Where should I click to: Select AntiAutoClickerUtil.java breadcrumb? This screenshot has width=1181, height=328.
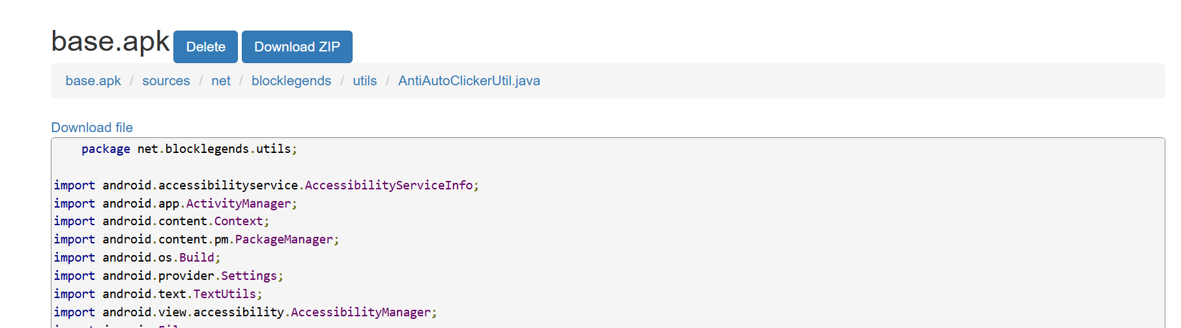tap(469, 81)
